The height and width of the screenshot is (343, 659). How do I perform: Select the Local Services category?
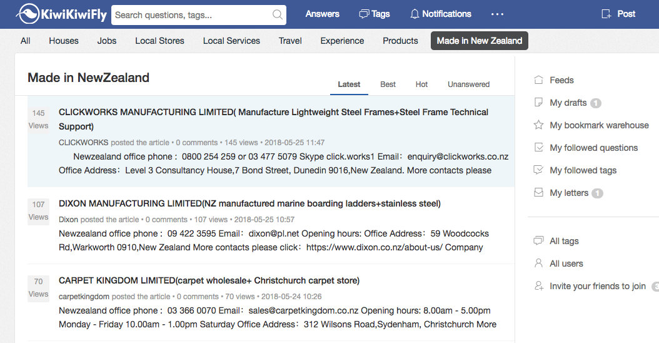[x=231, y=41]
